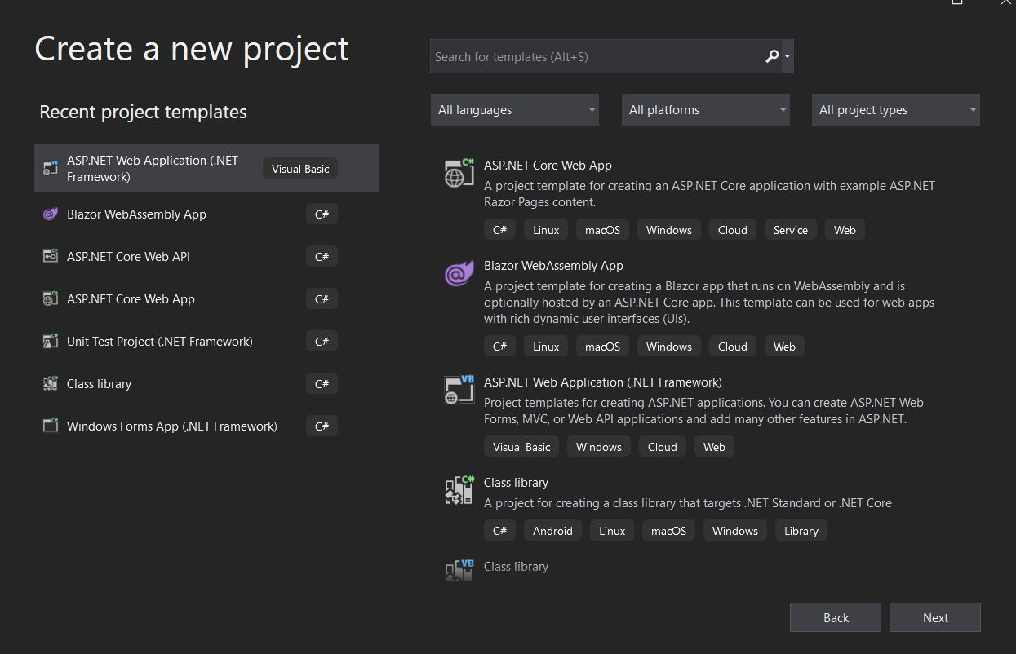The width and height of the screenshot is (1016, 654).
Task: Click the C# tag beside recent Windows Forms App
Action: click(322, 426)
